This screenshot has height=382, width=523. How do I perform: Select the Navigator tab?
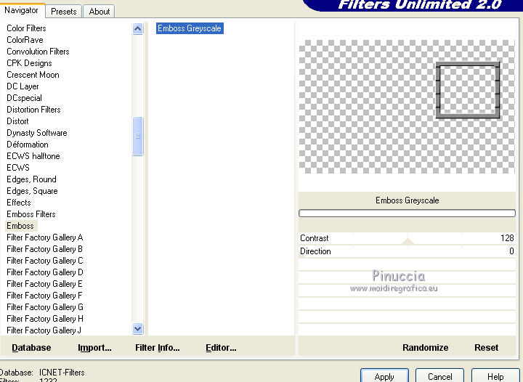pyautogui.click(x=21, y=10)
